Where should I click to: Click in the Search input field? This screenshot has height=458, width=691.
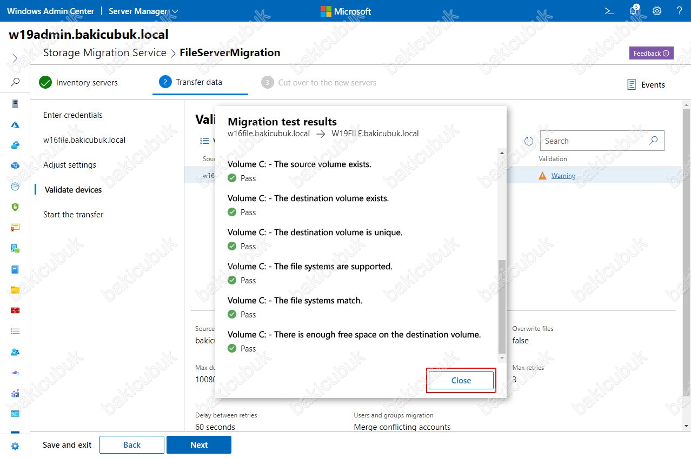pyautogui.click(x=595, y=141)
